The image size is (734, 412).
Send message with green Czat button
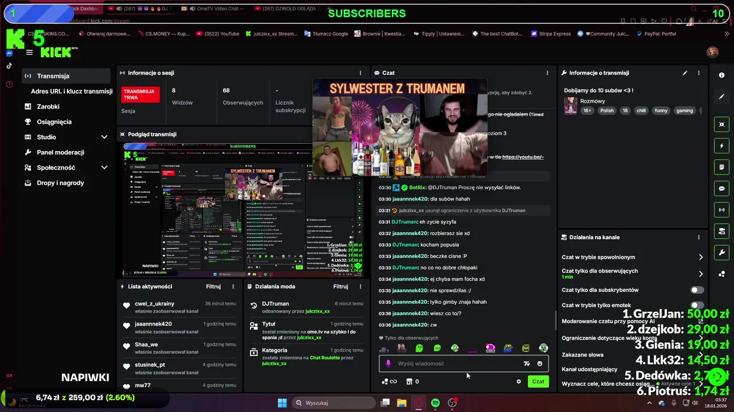538,382
